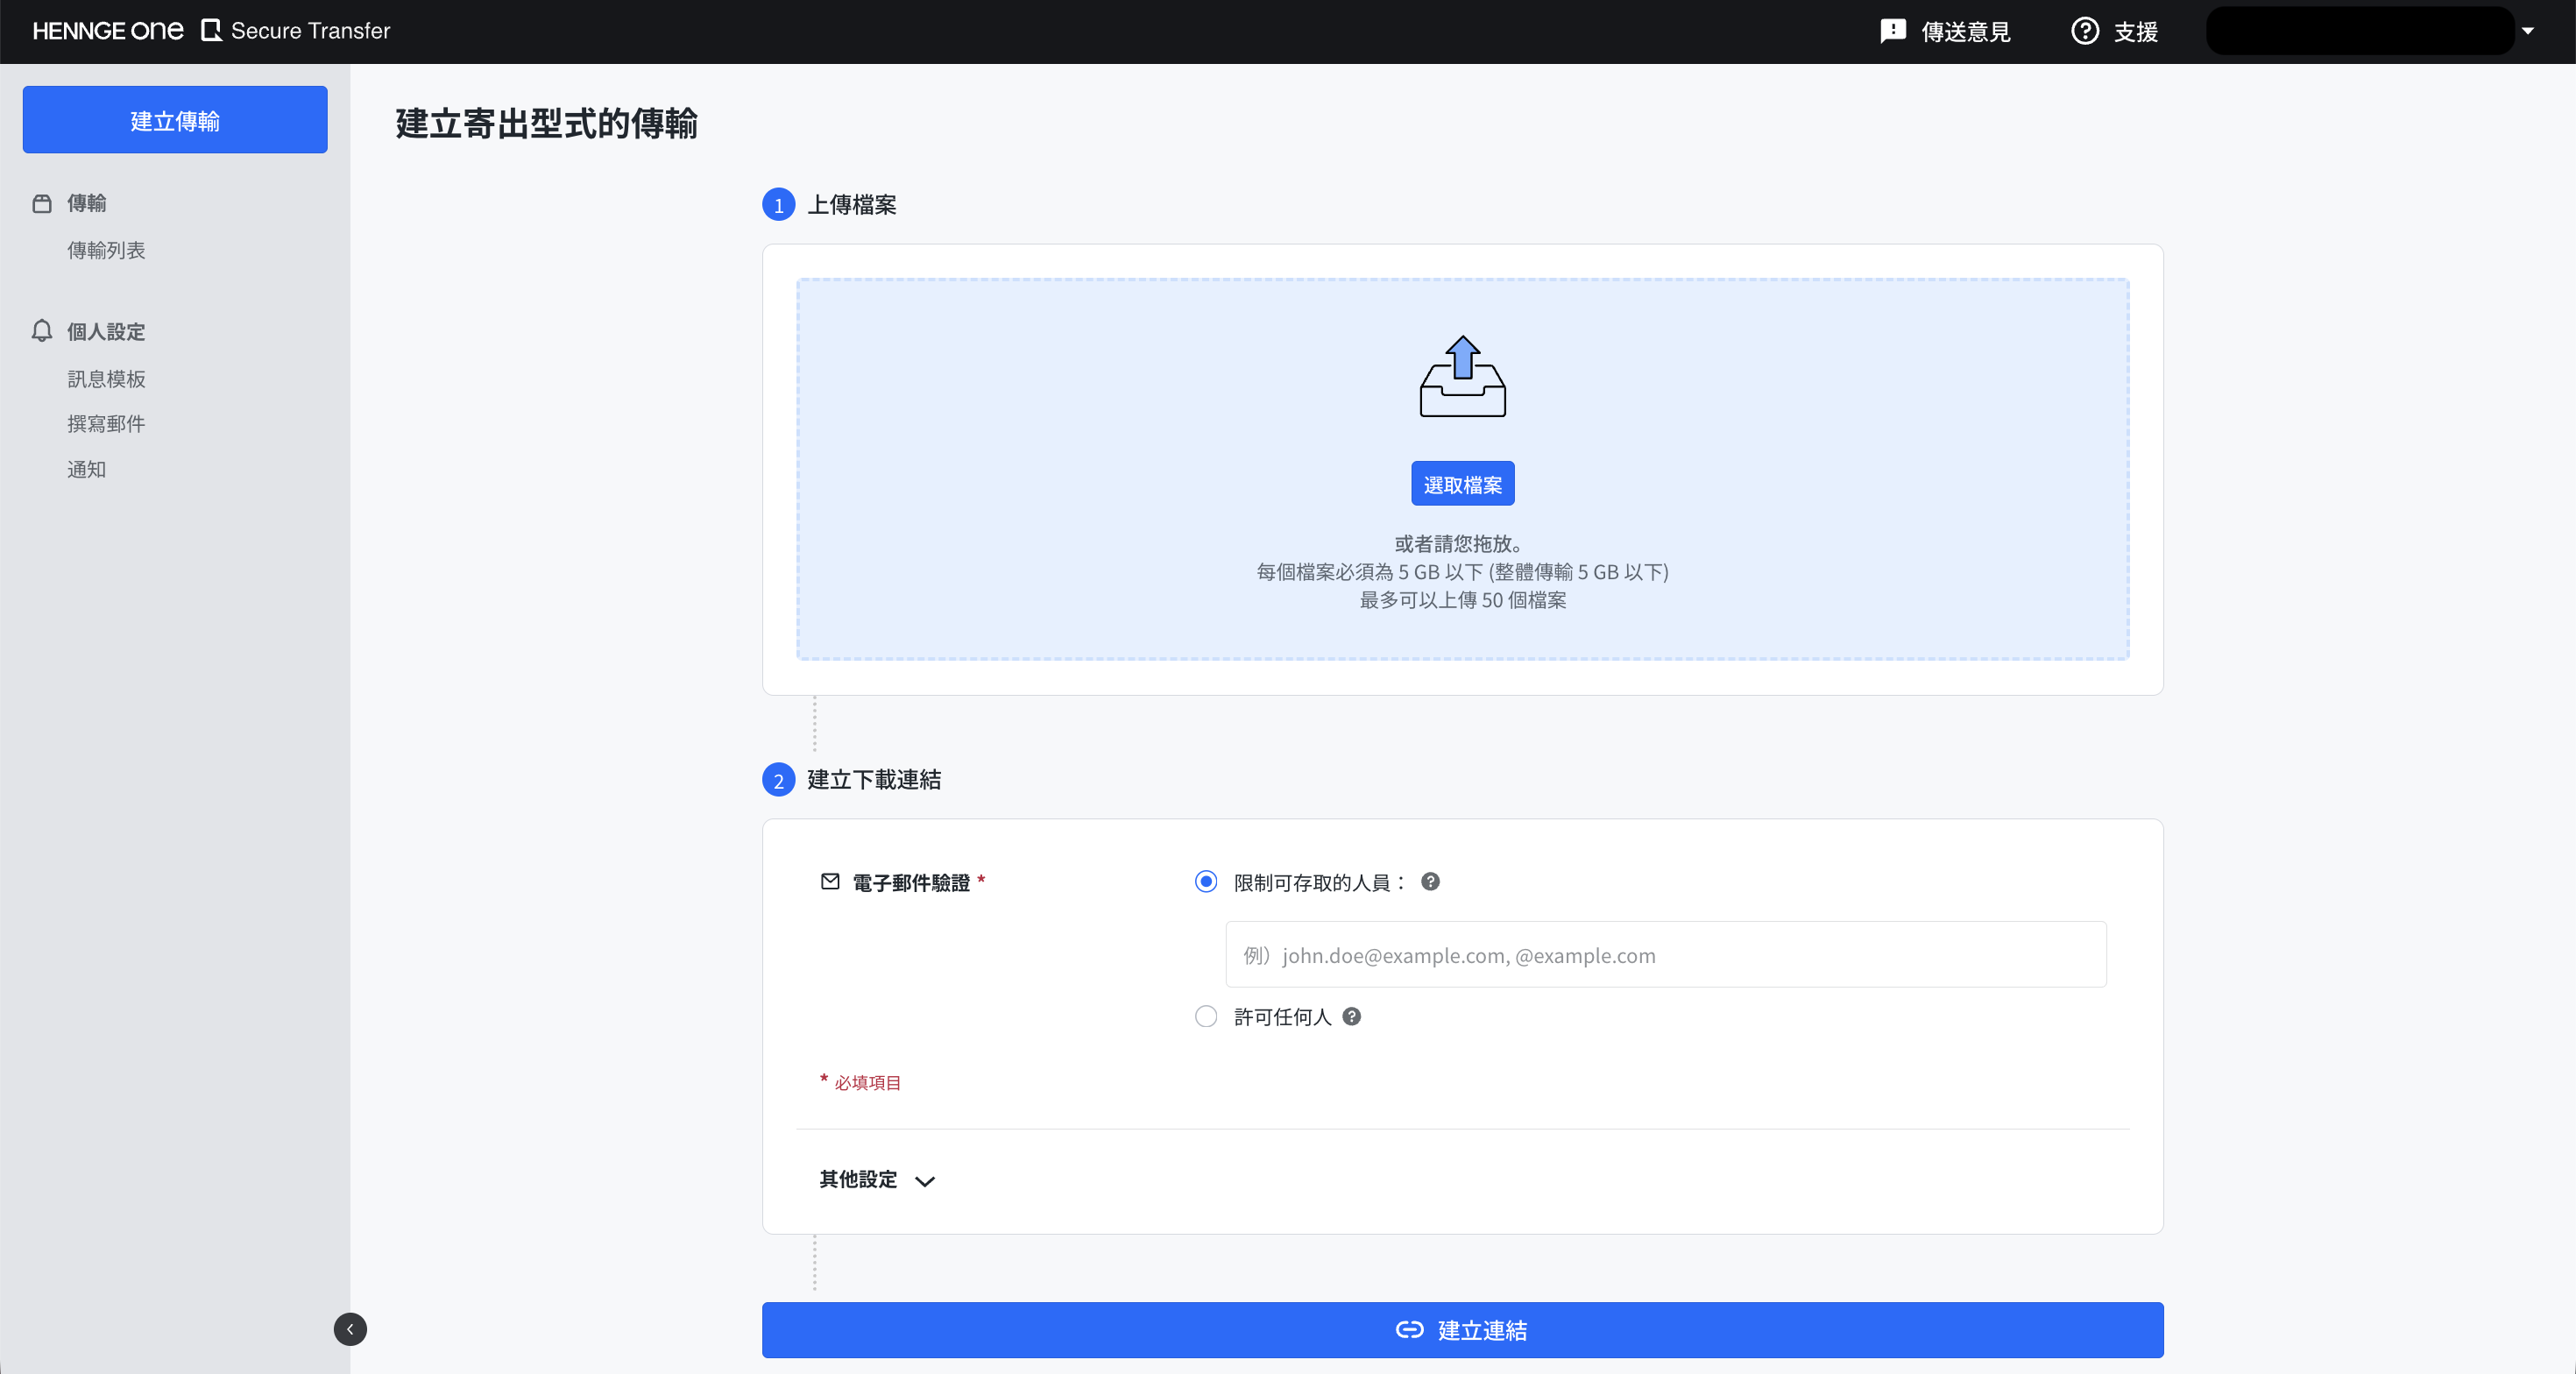Expand the 其他設定 section
2576x1374 pixels.
[877, 1180]
